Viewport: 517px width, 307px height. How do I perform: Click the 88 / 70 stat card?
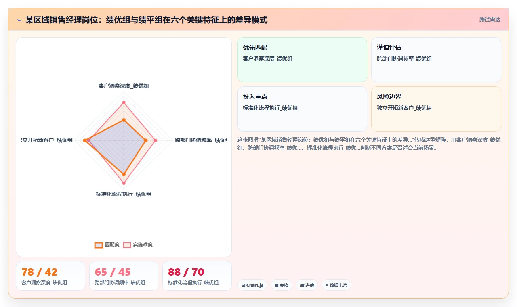pyautogui.click(x=197, y=276)
